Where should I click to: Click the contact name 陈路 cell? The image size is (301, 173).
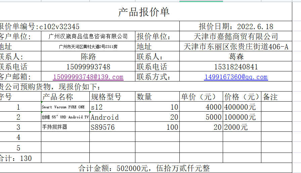(88, 57)
